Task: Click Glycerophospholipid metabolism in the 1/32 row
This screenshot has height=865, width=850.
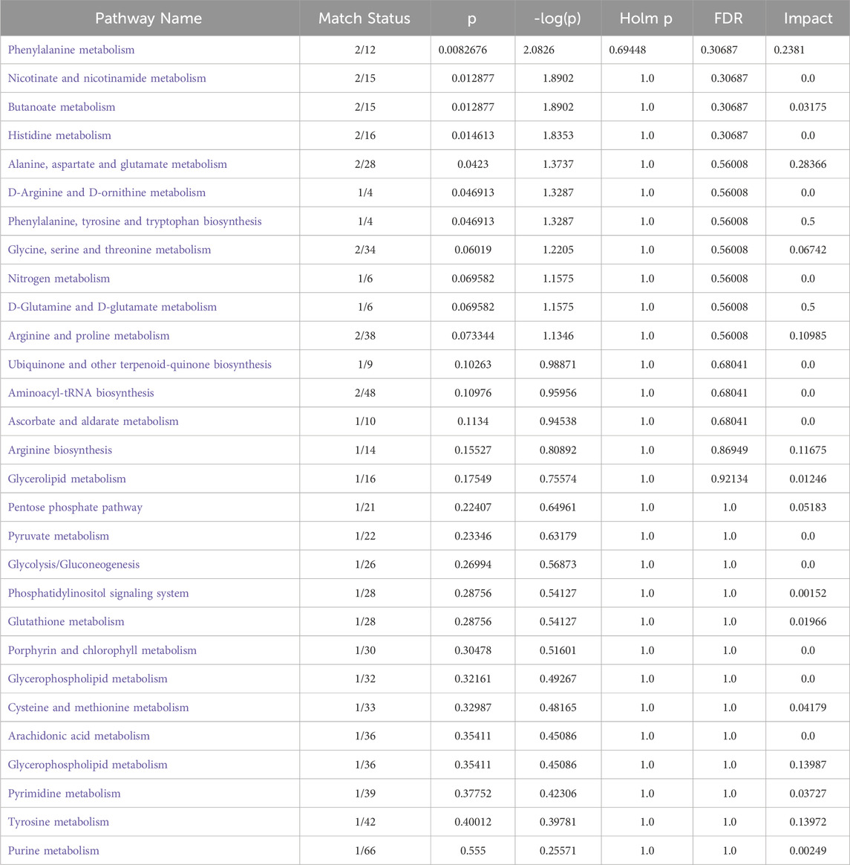Action: (x=88, y=679)
